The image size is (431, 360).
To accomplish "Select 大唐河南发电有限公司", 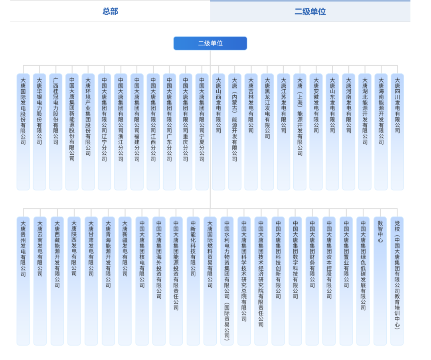I will [348, 132].
